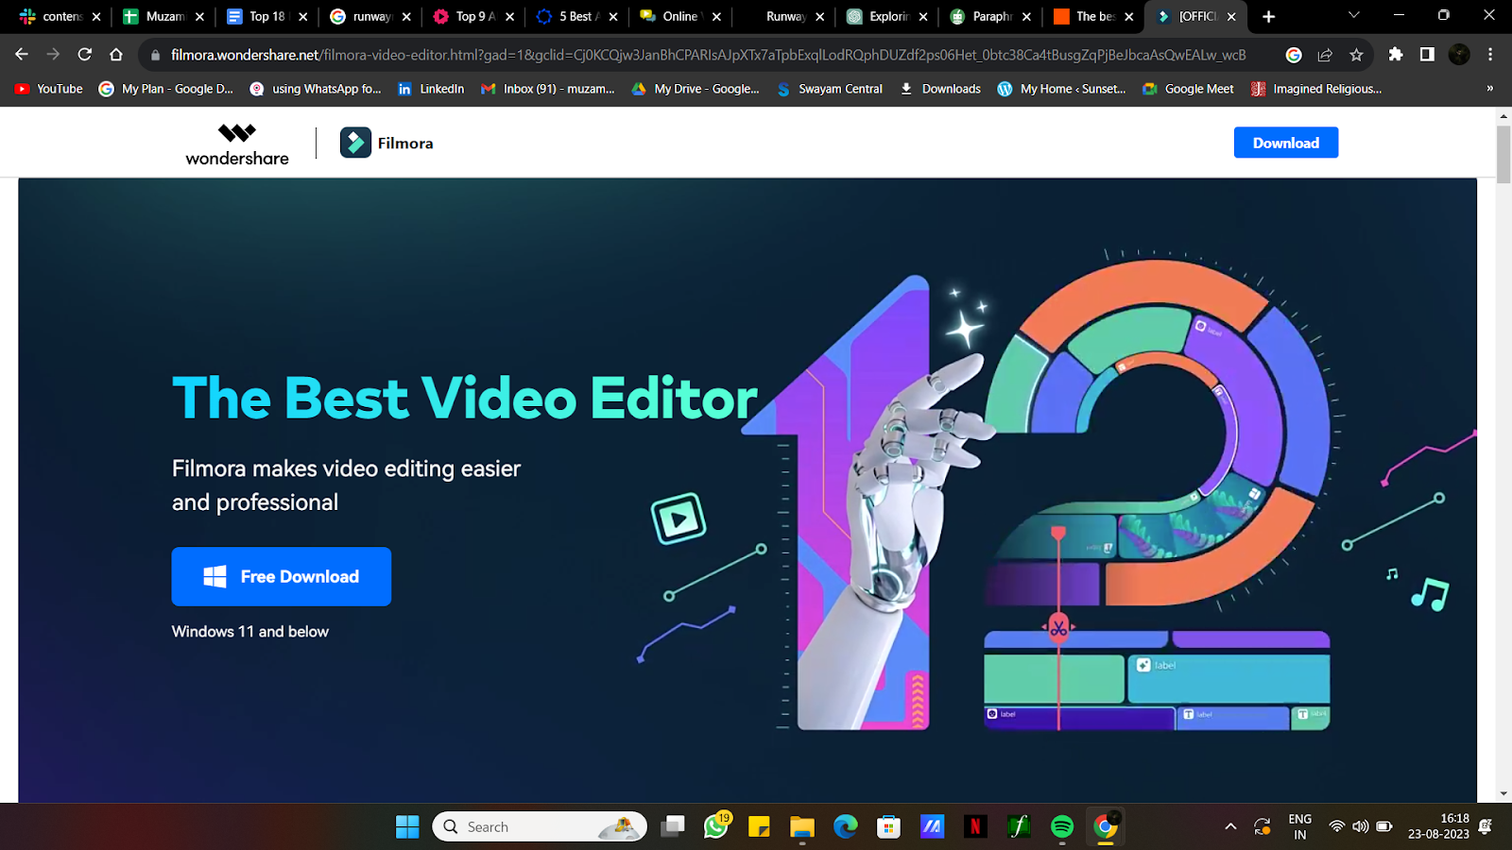Viewport: 1512px width, 850px height.
Task: Open Swayam Central bookmark
Action: [x=830, y=89]
